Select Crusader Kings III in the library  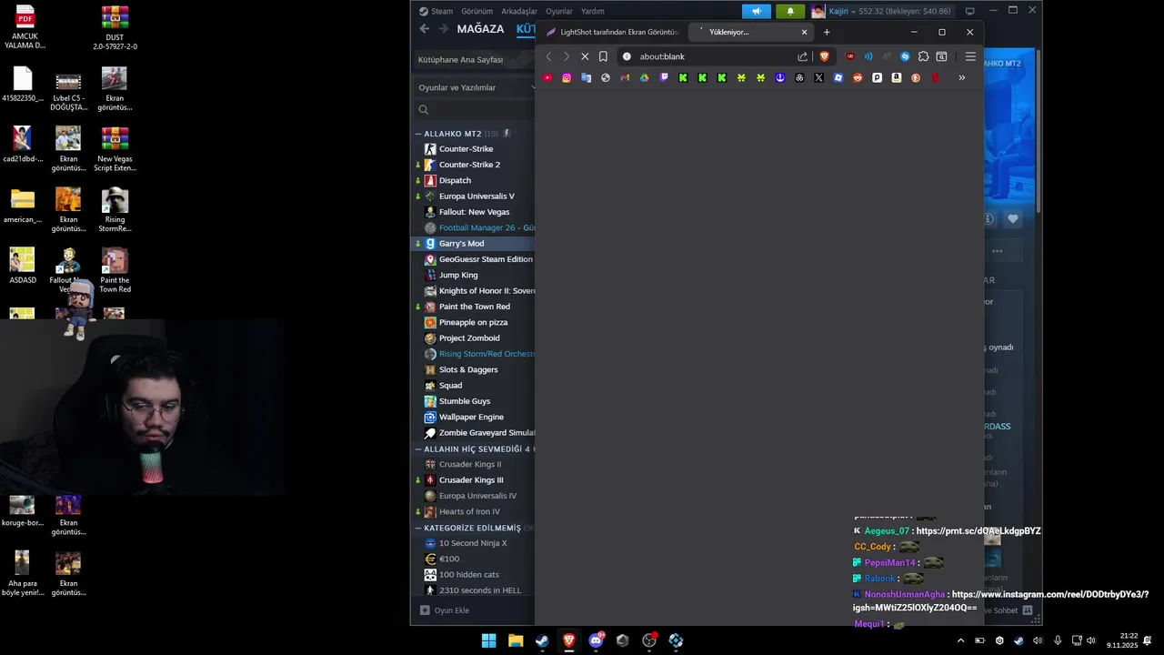(473, 480)
